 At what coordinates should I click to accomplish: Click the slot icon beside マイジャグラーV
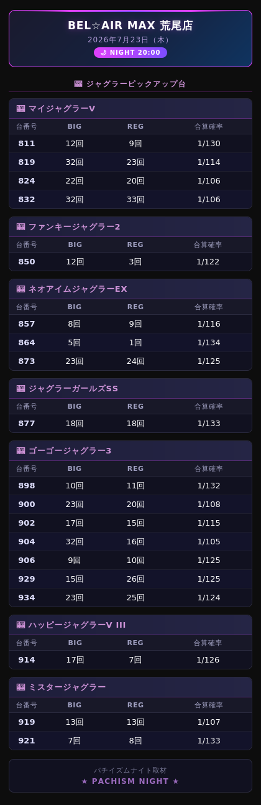tap(21, 108)
